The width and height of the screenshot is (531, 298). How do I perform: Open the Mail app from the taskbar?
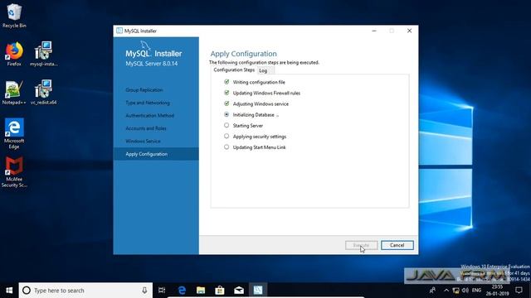point(239,291)
